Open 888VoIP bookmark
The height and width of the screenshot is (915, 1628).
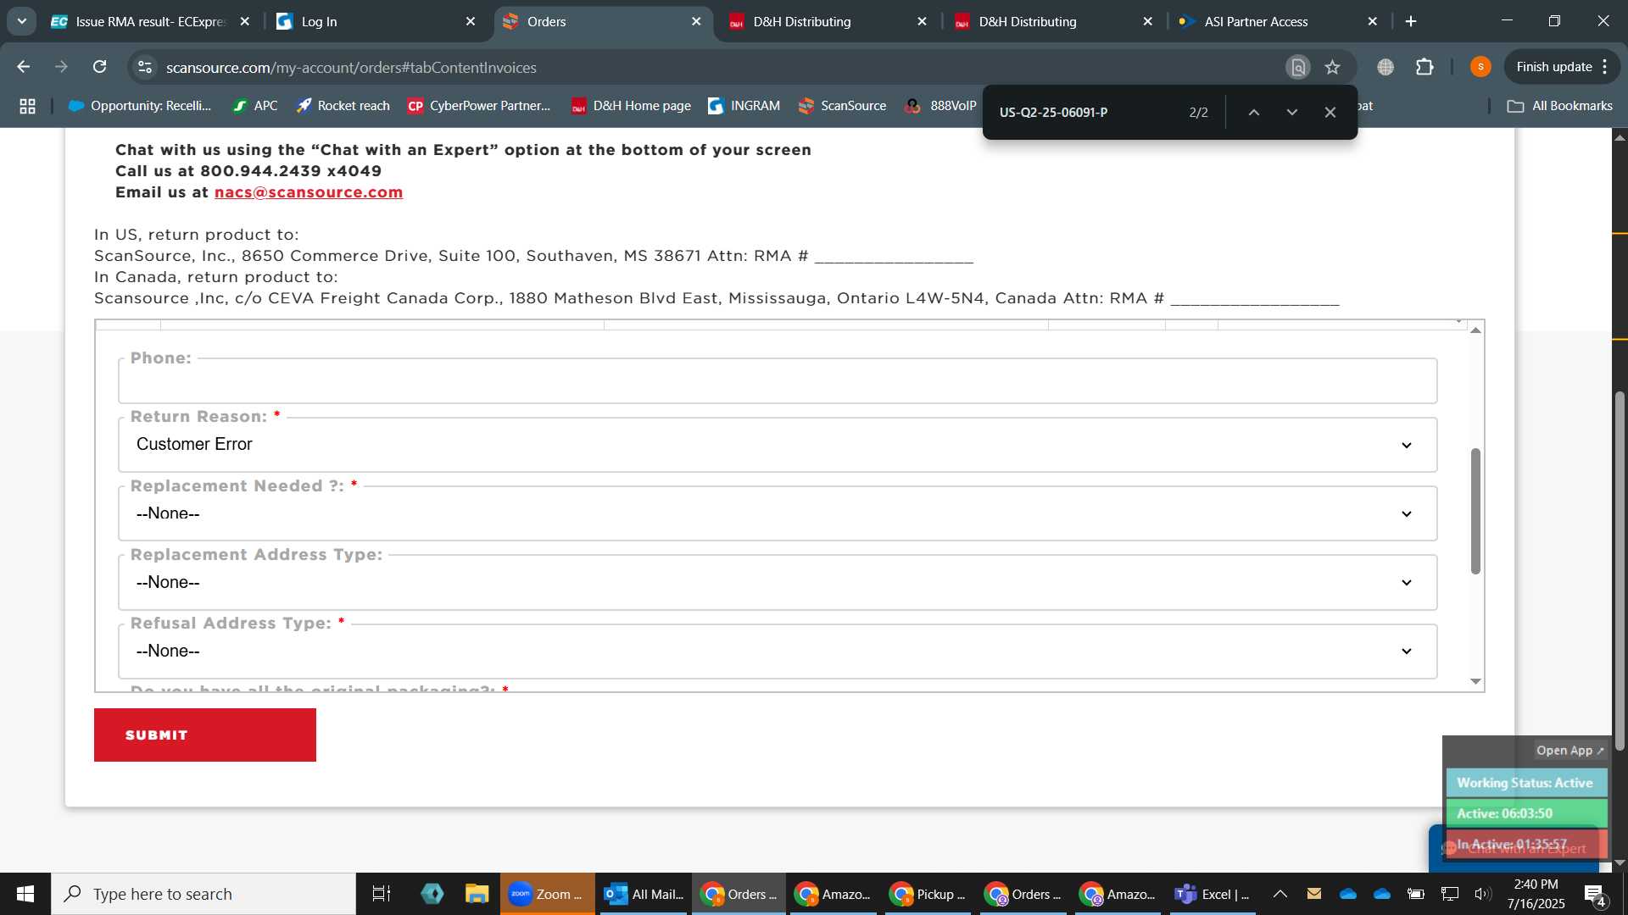[941, 106]
